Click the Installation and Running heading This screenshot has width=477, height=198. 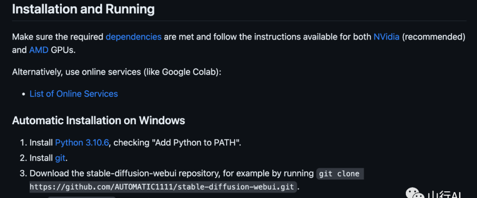[x=83, y=9]
